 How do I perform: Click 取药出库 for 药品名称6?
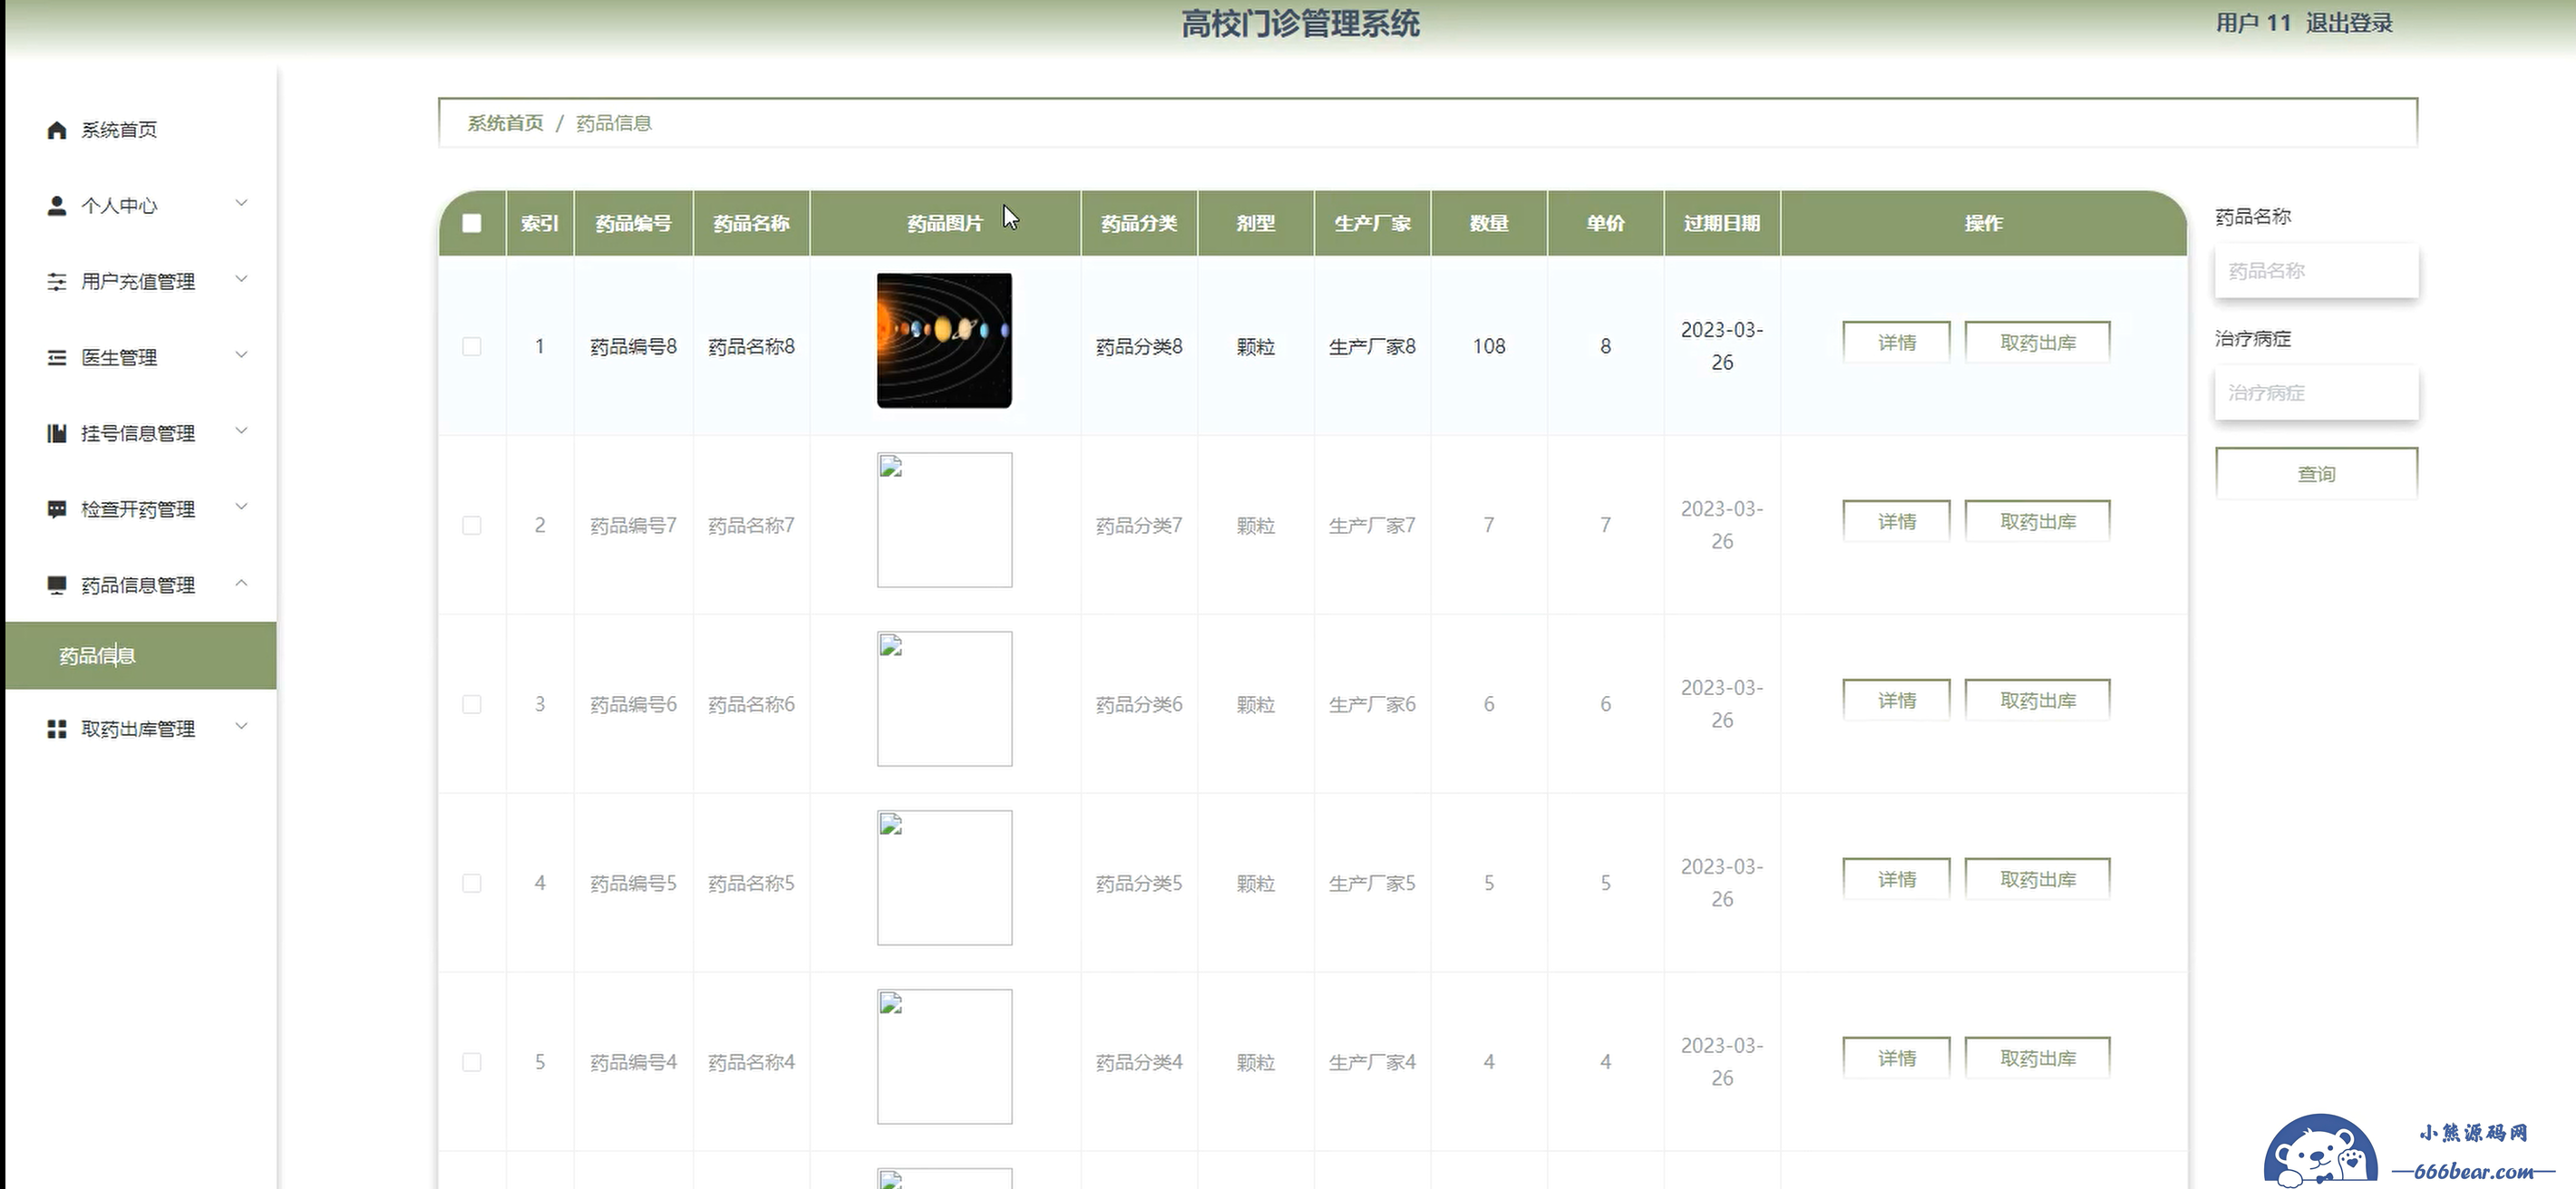tap(2037, 701)
